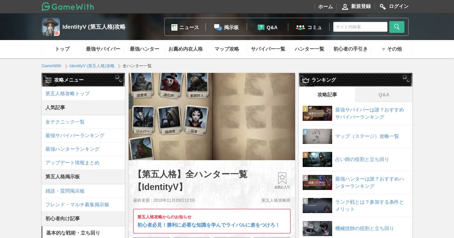Viewport: 454px width, 238px height.
Task: Click the key icon beside ログイン
Action: (383, 6)
